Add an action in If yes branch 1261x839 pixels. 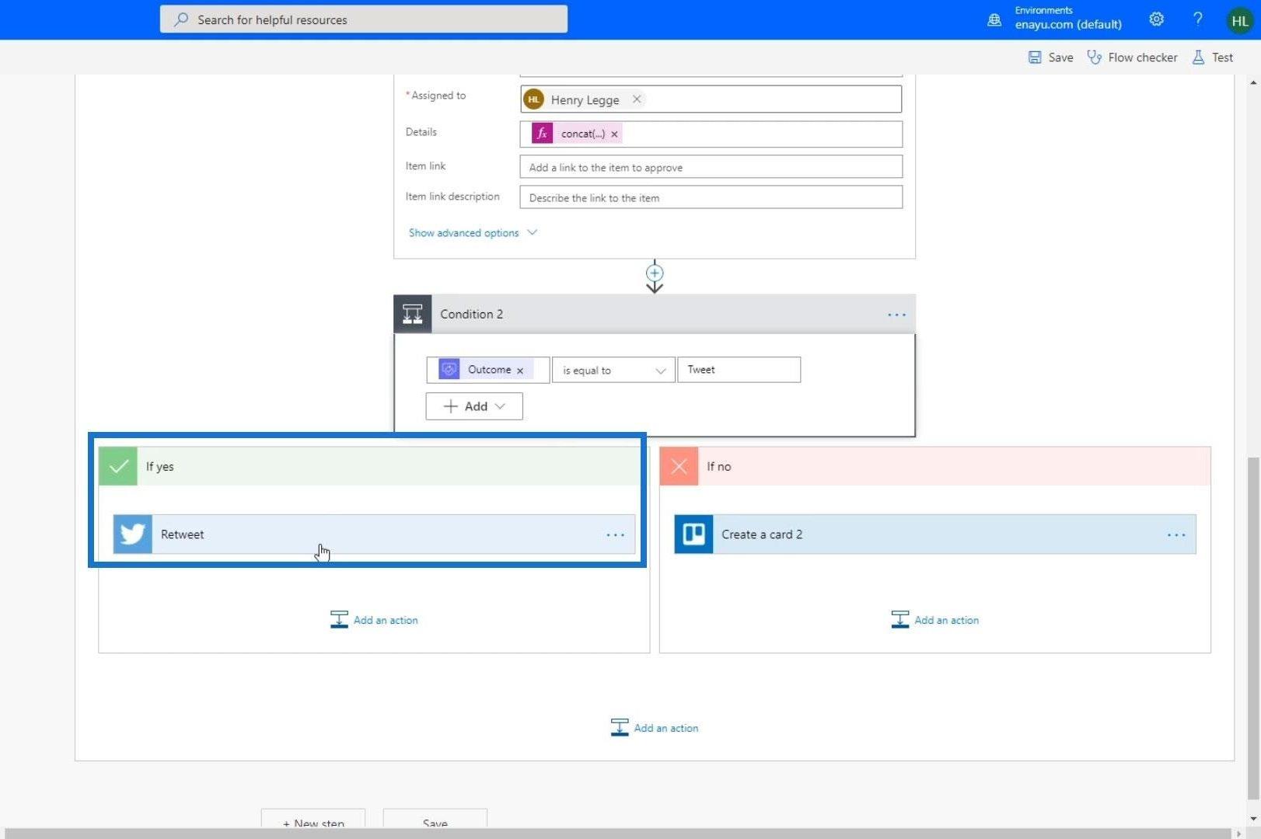pos(374,620)
